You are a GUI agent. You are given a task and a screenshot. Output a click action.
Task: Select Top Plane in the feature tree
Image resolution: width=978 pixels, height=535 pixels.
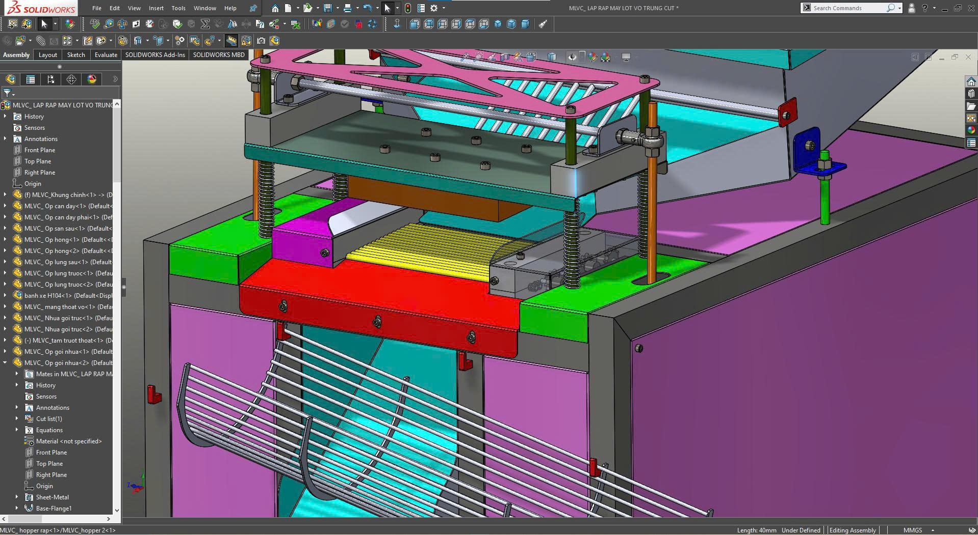tap(37, 161)
